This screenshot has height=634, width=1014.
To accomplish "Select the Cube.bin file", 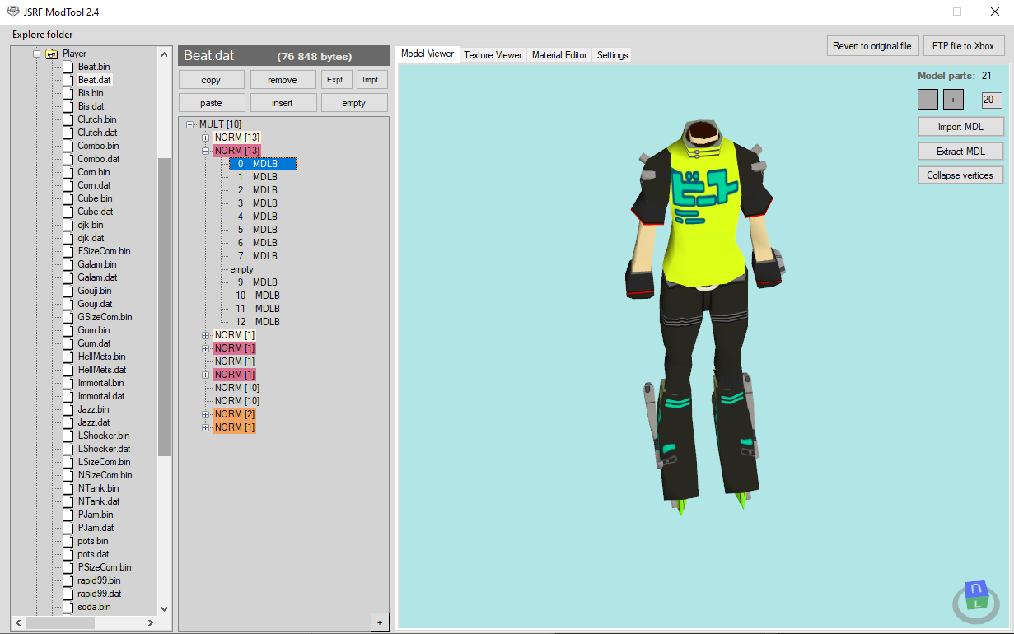I will pos(95,198).
